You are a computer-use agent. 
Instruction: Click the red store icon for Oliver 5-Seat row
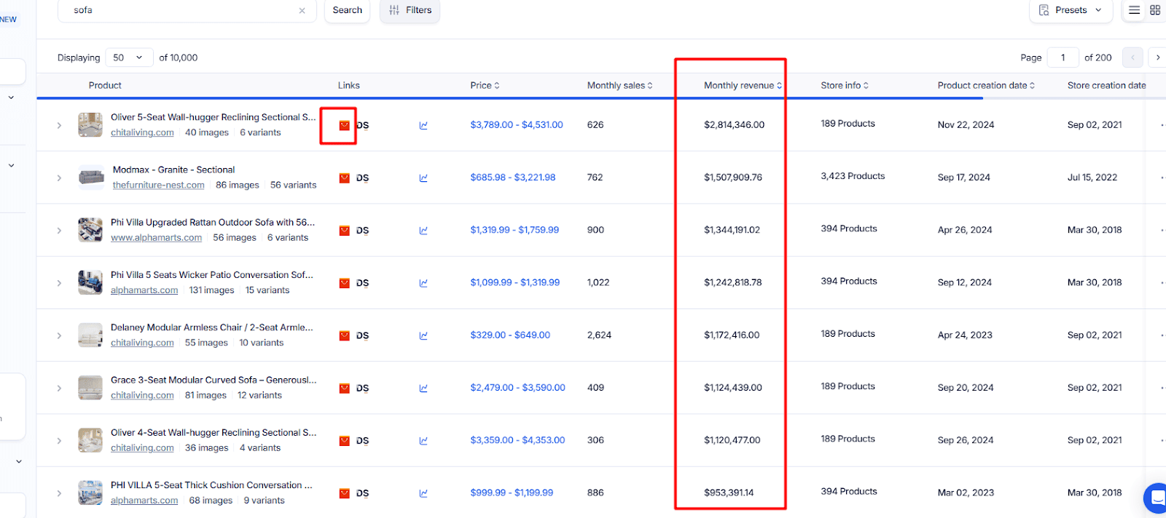tap(345, 126)
